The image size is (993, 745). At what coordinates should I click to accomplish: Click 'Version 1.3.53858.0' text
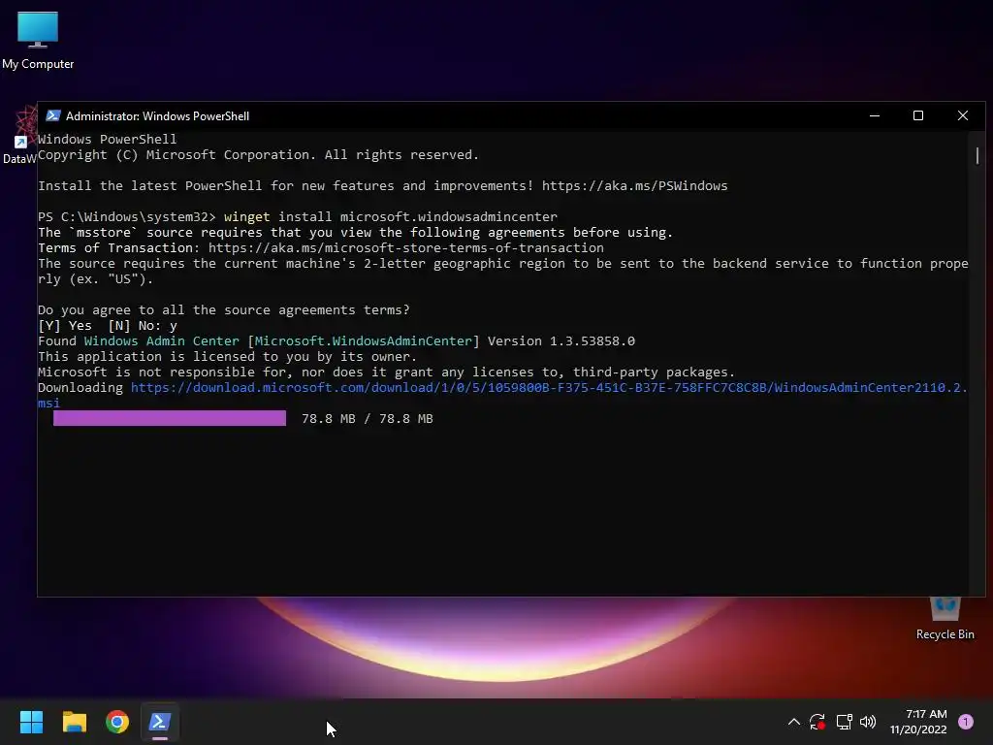click(x=561, y=340)
